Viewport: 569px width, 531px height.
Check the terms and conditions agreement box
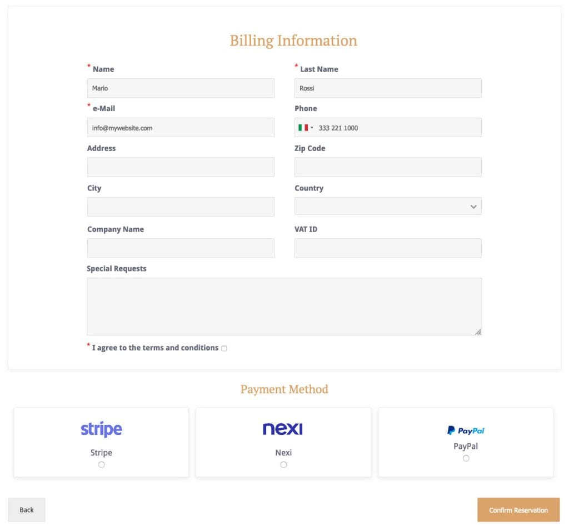click(224, 348)
